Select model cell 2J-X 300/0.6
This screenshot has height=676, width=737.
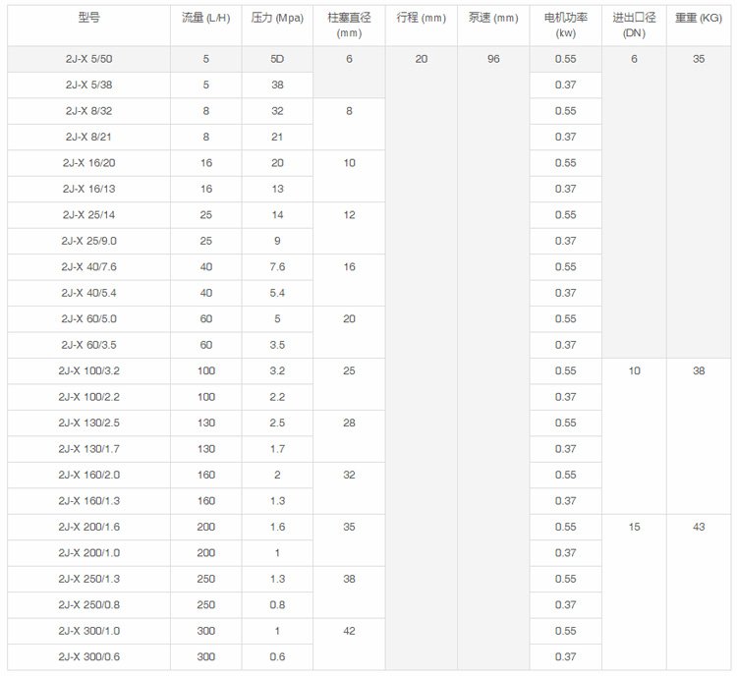88,656
